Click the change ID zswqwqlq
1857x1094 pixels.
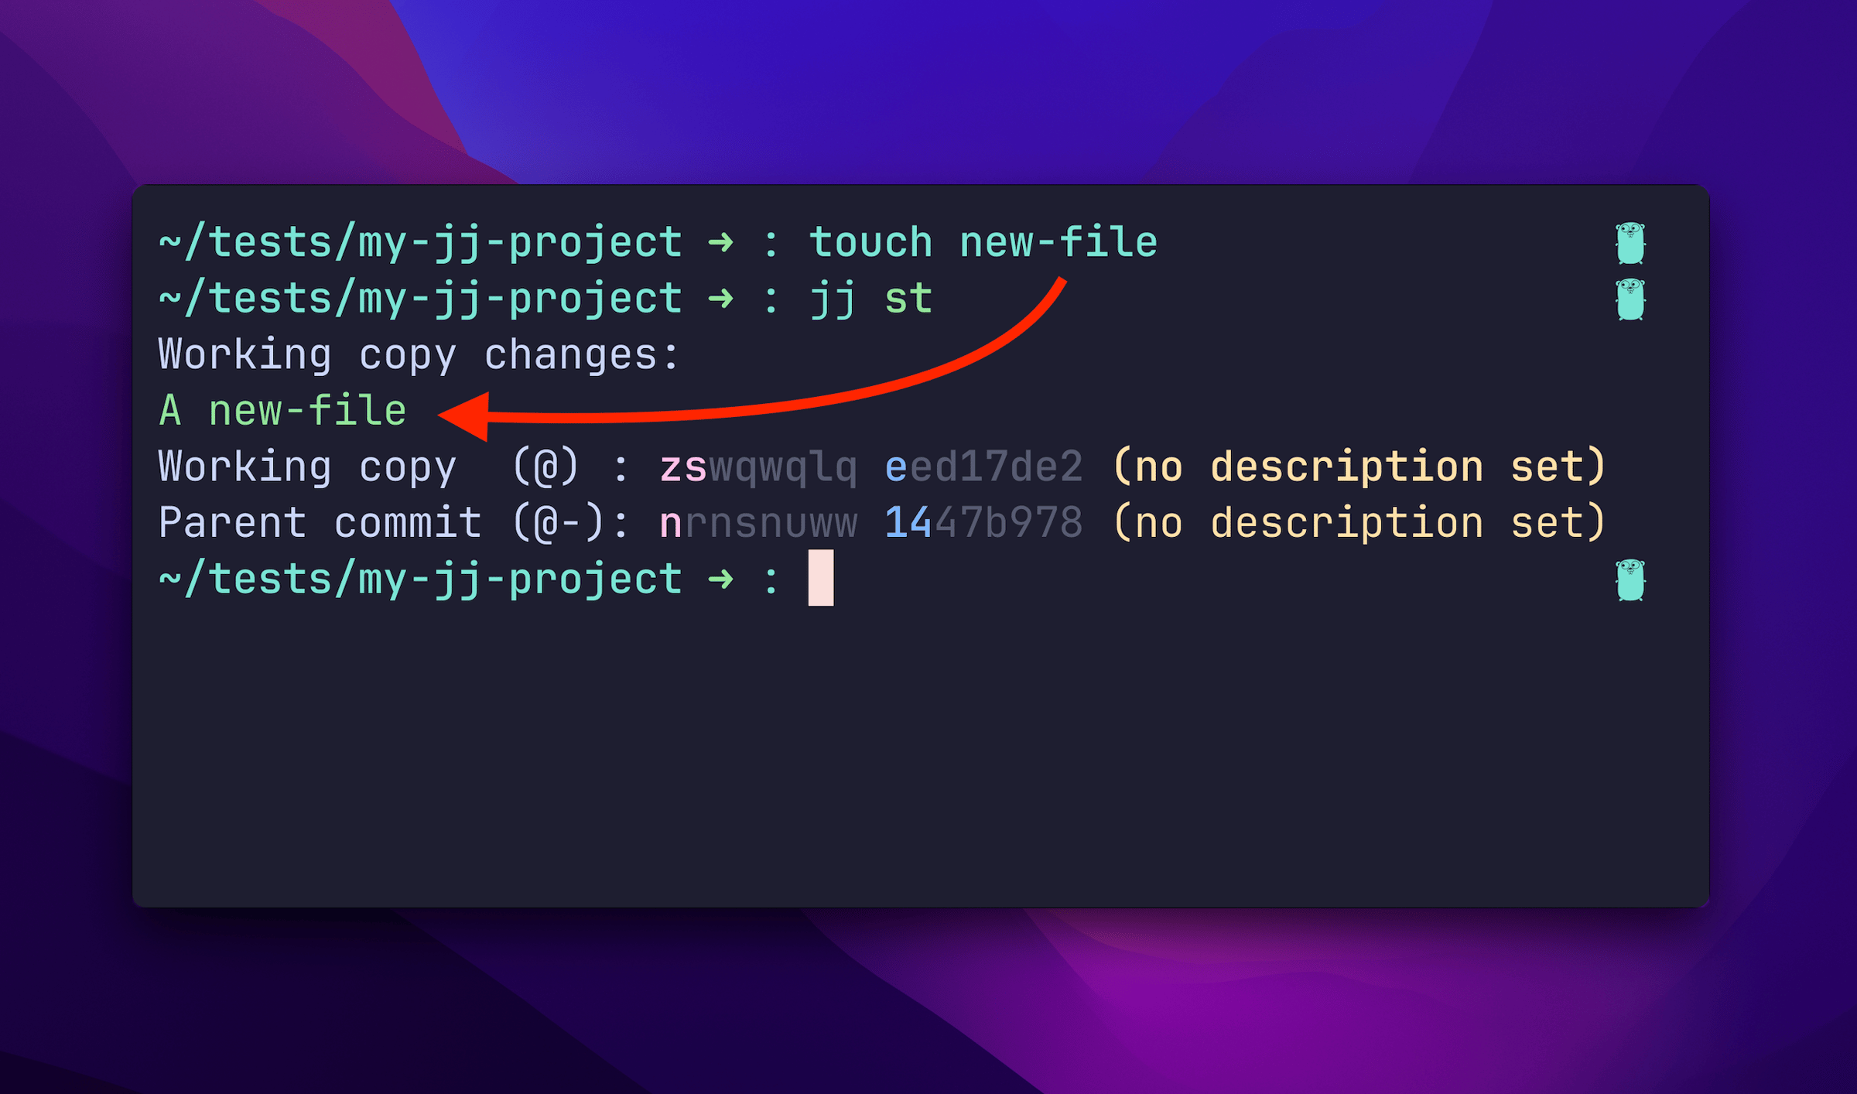coord(758,468)
